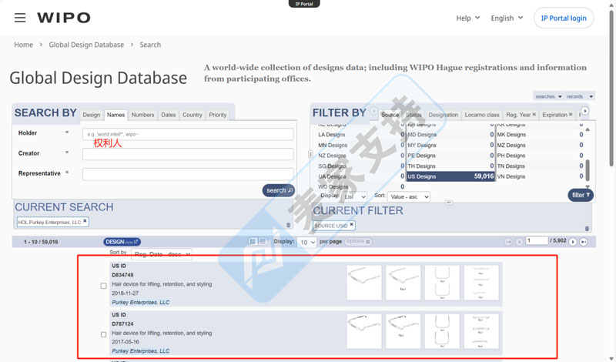The width and height of the screenshot is (616, 362).
Task: Open first thumbnail of design D787124
Action: coord(364,331)
